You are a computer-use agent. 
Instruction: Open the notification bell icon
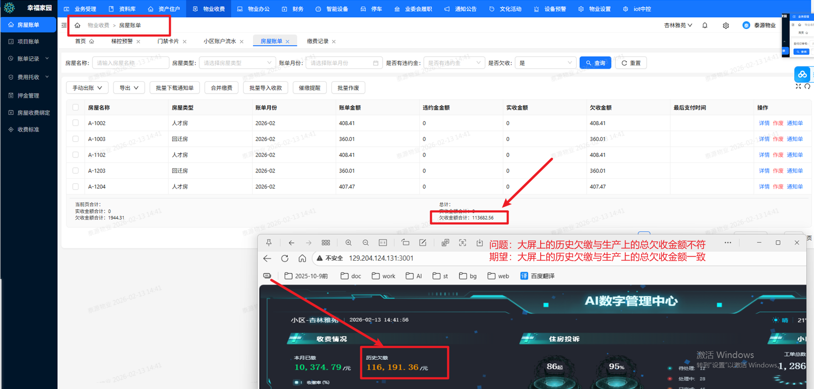click(705, 26)
